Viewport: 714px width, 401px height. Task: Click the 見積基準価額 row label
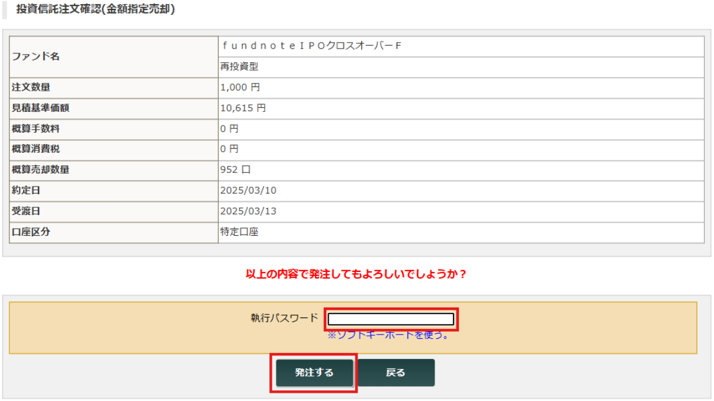pyautogui.click(x=40, y=108)
